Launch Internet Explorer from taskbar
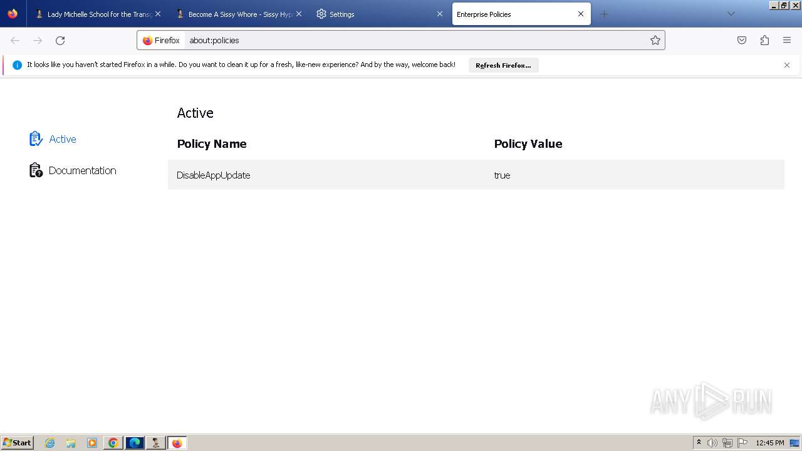Screen dimensions: 802x451 50,443
